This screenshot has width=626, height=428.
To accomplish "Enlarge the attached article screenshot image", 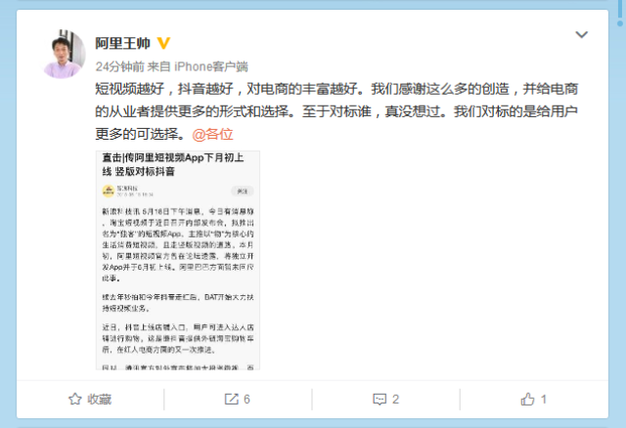I will tap(178, 261).
